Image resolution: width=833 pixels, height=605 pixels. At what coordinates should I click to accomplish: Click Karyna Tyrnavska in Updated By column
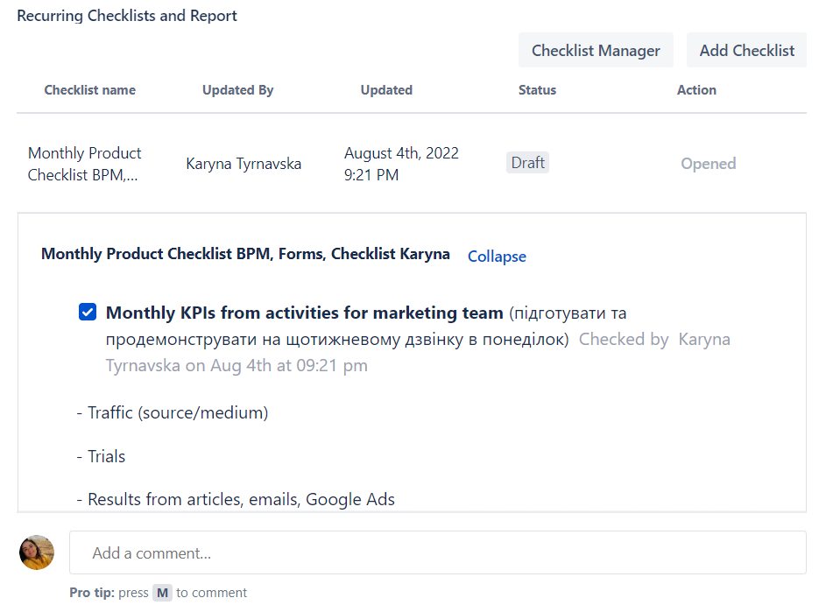click(244, 164)
